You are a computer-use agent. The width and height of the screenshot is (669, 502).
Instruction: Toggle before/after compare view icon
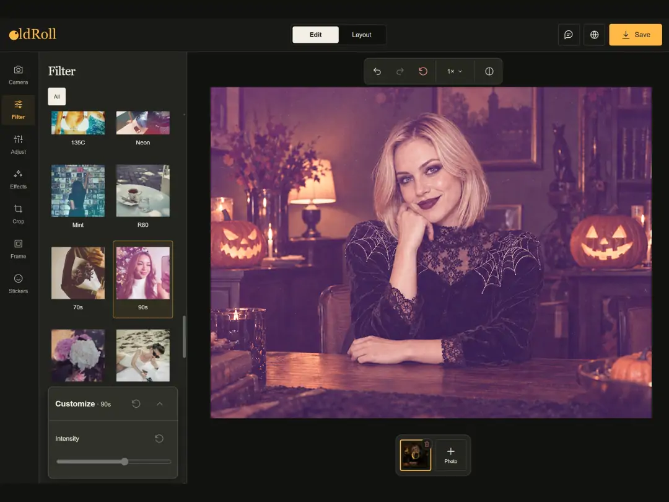(489, 71)
